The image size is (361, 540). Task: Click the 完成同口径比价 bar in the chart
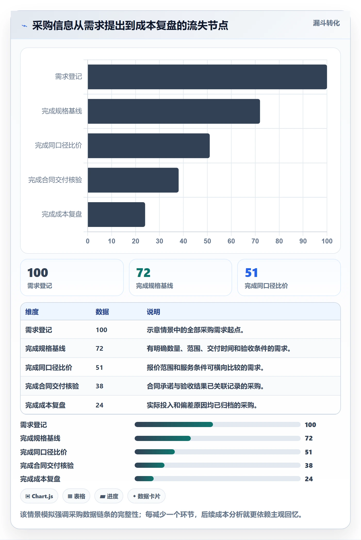[x=149, y=146]
